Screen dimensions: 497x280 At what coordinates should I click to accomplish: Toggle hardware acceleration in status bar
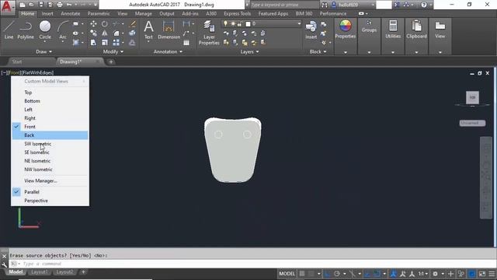click(x=471, y=274)
